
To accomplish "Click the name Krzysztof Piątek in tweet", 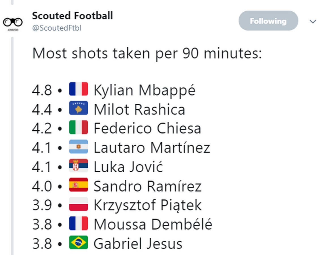I will (148, 205).
